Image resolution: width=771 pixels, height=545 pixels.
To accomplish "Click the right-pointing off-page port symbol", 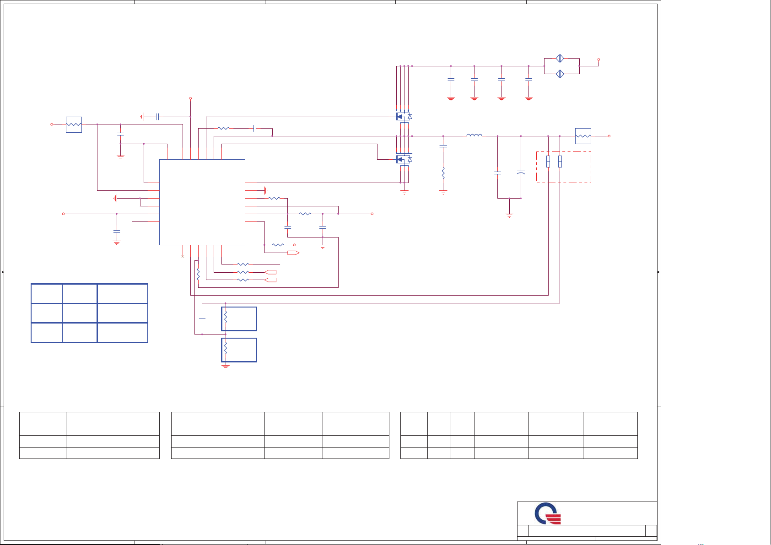I will (293, 253).
